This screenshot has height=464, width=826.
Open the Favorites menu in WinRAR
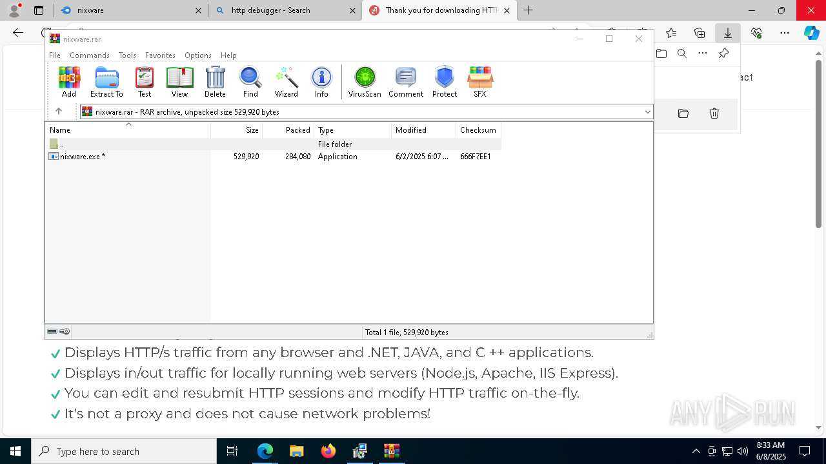[x=160, y=55]
